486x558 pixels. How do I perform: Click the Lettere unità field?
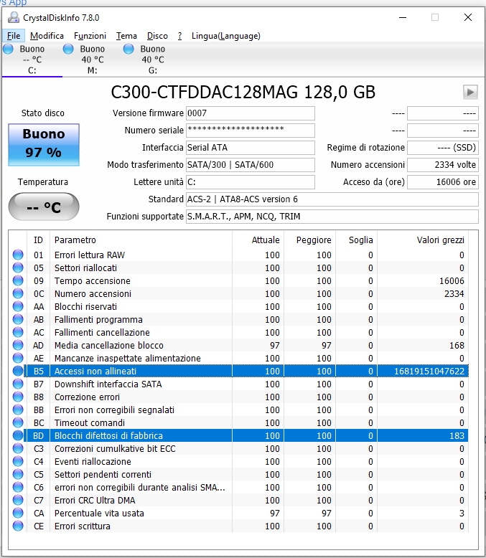point(250,182)
